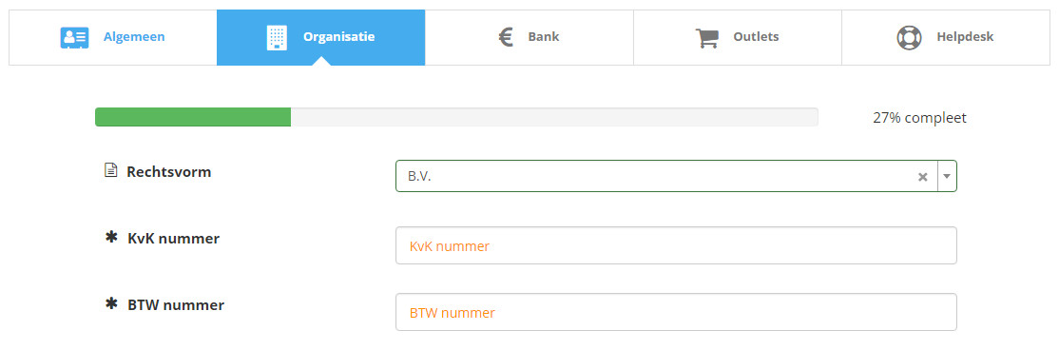The image size is (1059, 350).
Task: Click the document icon beside Rechtsvorm
Action: 111,171
